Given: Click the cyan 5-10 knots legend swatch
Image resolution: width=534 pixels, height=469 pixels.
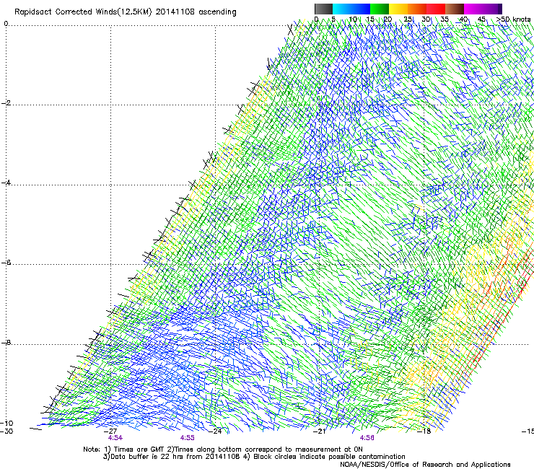Looking at the screenshot, I should click(x=342, y=9).
